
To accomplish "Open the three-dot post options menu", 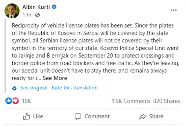I will (173, 10).
